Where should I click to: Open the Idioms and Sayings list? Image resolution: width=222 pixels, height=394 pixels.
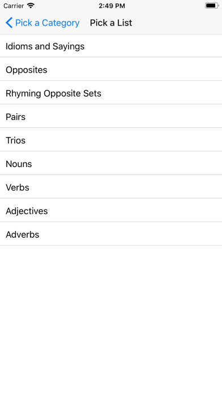point(111,46)
